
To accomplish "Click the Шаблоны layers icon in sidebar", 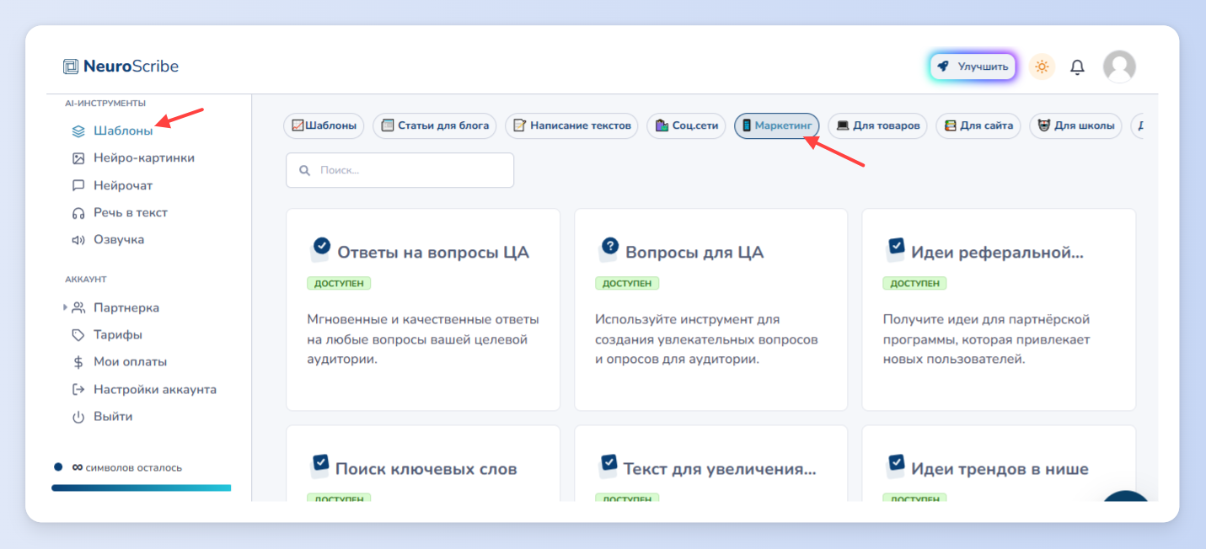I will click(78, 131).
